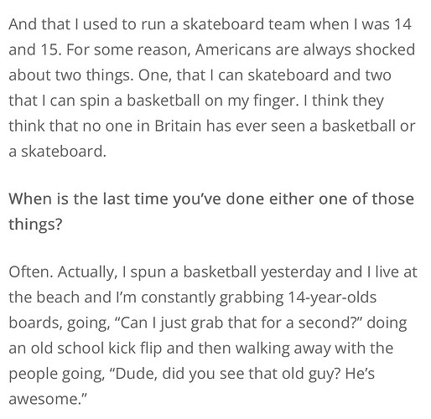Click the word "yesterday" in the answer
This screenshot has height=419, width=431.
[x=296, y=272]
